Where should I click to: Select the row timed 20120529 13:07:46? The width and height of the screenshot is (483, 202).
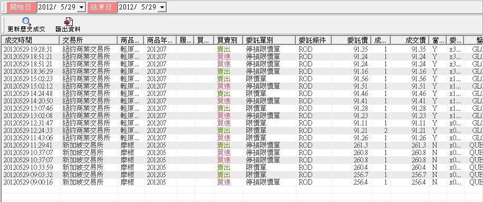pos(242,109)
